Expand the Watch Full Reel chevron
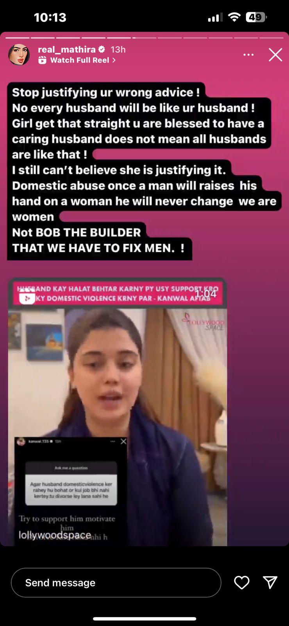The image size is (289, 626). pos(114,60)
